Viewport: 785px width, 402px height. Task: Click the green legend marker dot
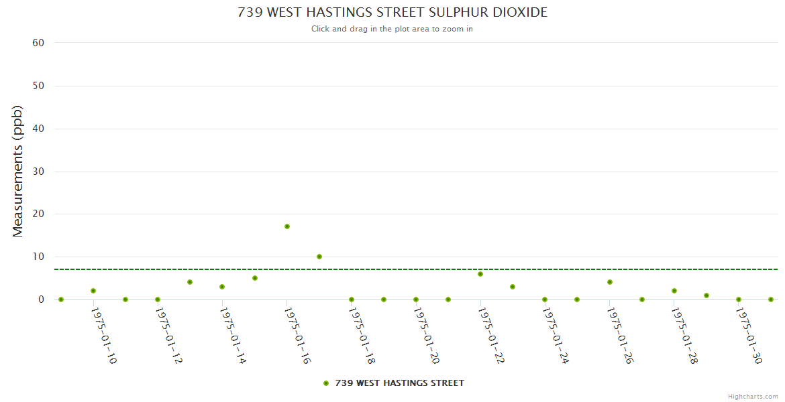pyautogui.click(x=326, y=383)
